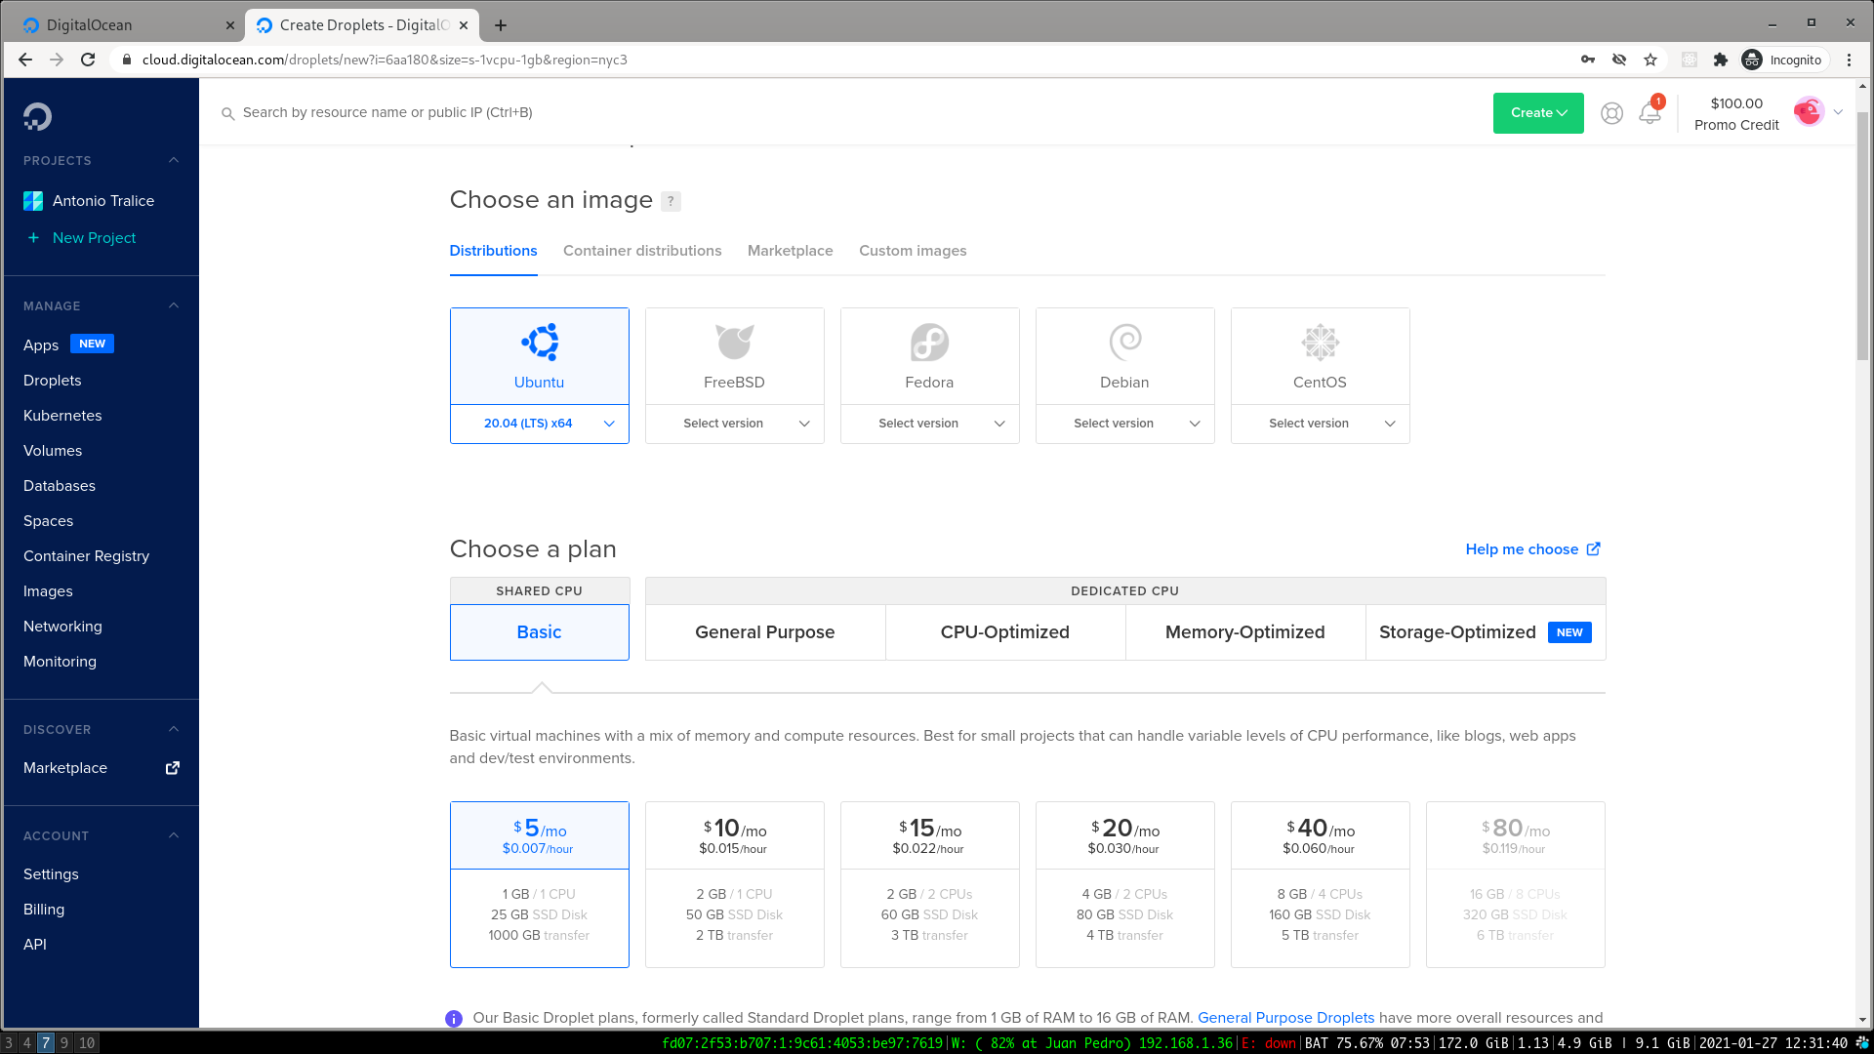Screen dimensions: 1874x1054
Task: Bookmark the page with the star icon
Action: pos(1650,60)
